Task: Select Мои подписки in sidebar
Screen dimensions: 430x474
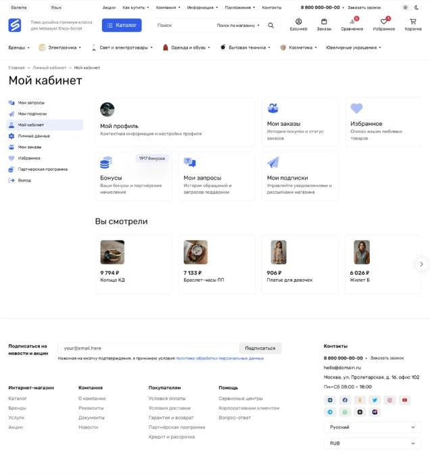Action: point(45,114)
